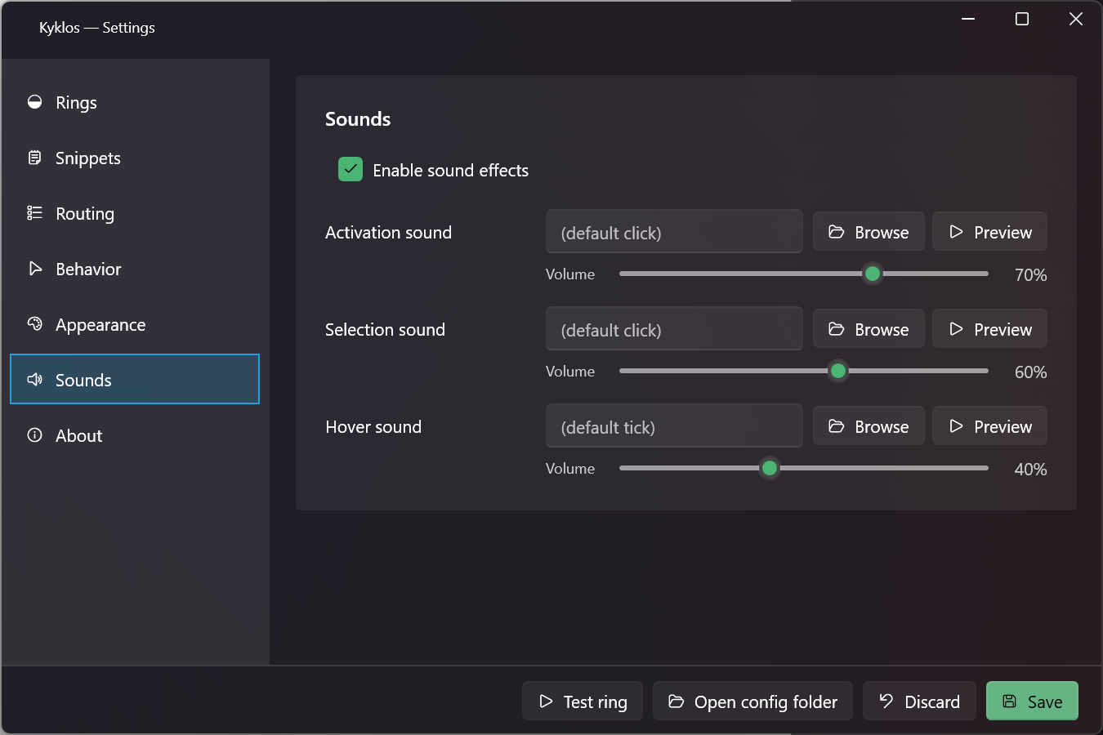Select the Appearance section
Viewport: 1103px width, 735px height.
pos(135,324)
